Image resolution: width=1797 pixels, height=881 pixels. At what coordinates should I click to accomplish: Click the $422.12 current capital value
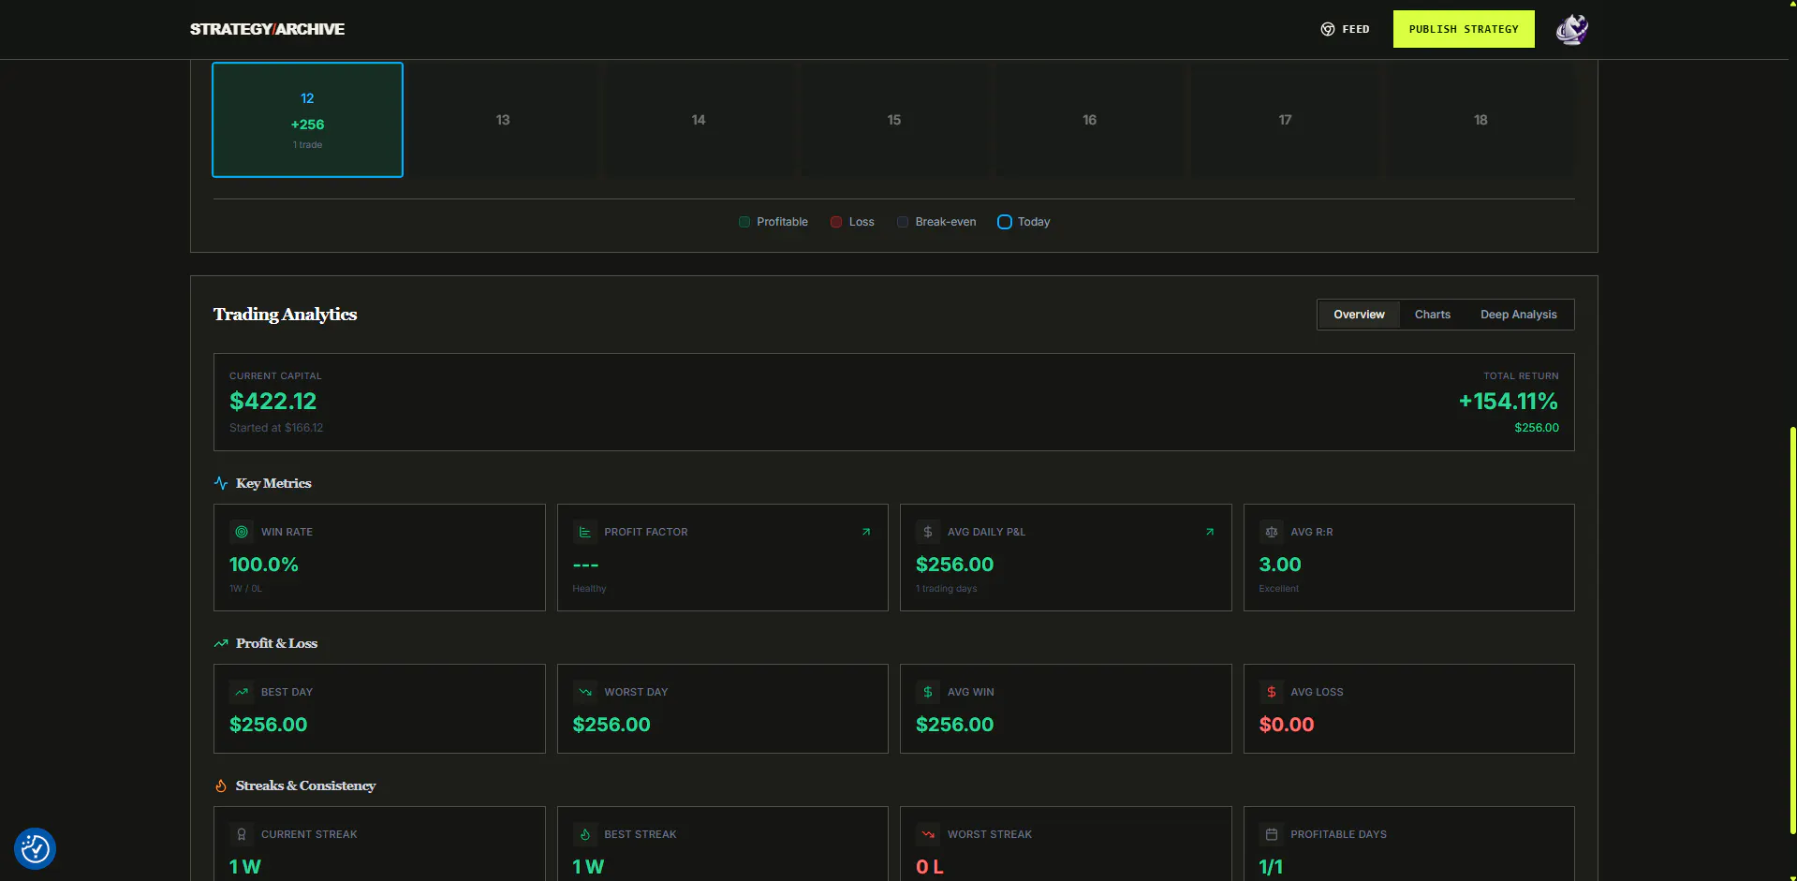pyautogui.click(x=273, y=402)
